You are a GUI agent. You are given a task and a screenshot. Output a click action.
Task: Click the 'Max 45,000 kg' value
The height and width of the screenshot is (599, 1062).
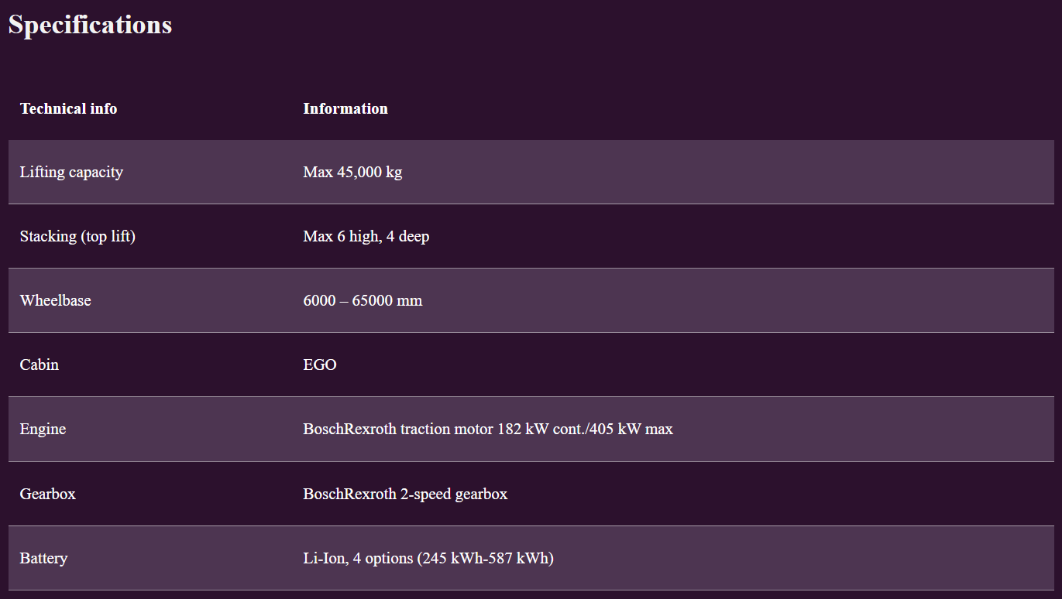point(352,172)
